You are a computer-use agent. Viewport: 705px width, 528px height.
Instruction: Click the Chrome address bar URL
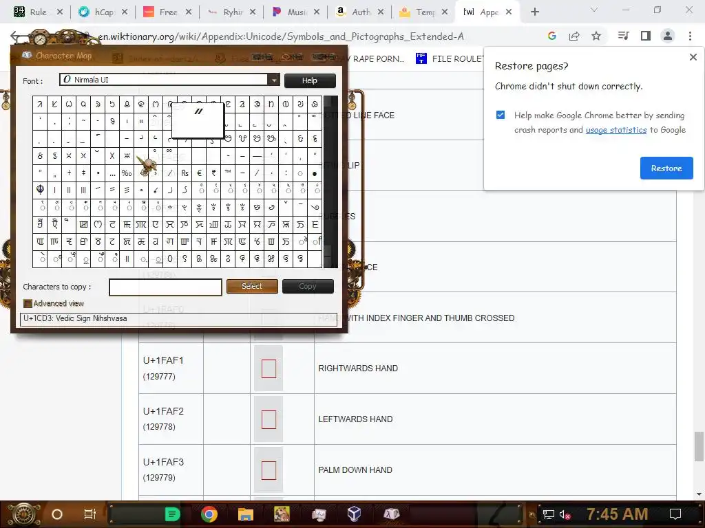[x=281, y=37]
